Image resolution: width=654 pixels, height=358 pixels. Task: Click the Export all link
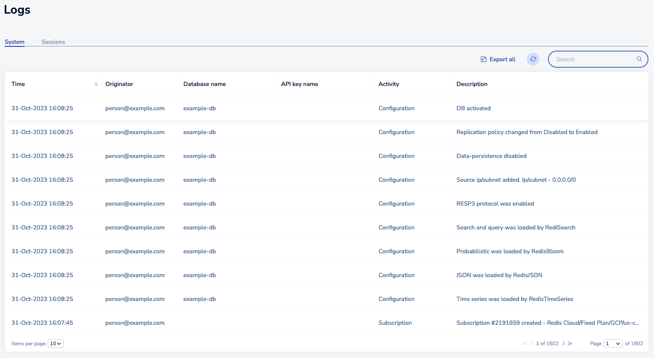503,59
